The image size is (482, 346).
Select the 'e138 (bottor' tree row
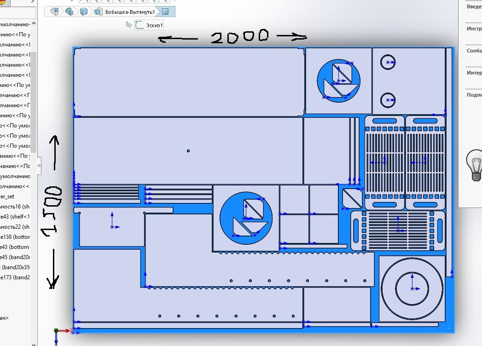[15, 237]
